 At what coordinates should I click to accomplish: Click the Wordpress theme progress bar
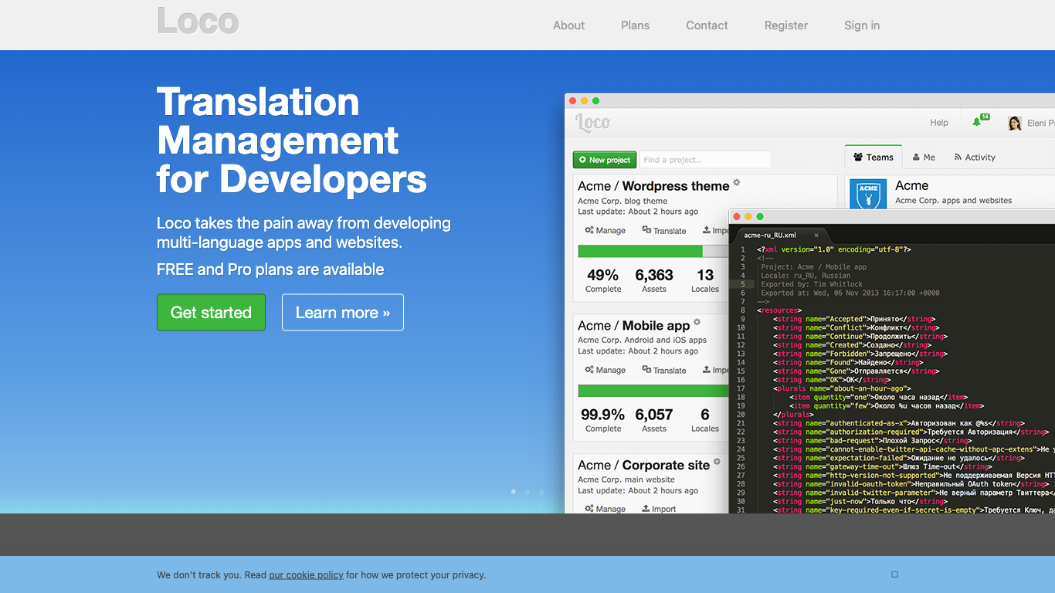pos(653,251)
